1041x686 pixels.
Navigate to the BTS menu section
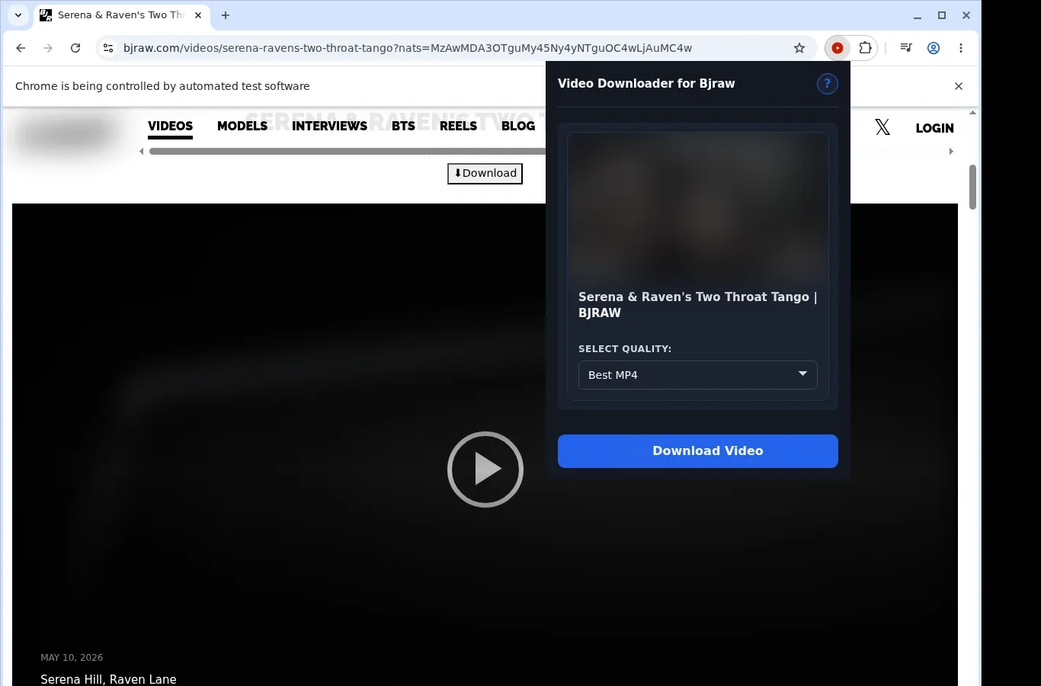coord(403,127)
